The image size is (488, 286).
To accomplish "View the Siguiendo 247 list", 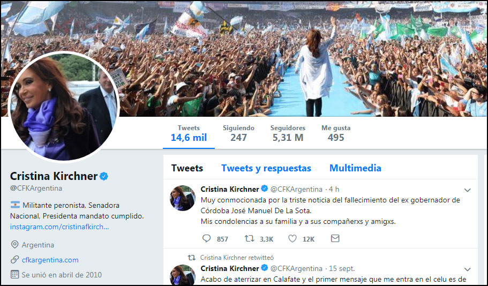I will point(238,133).
